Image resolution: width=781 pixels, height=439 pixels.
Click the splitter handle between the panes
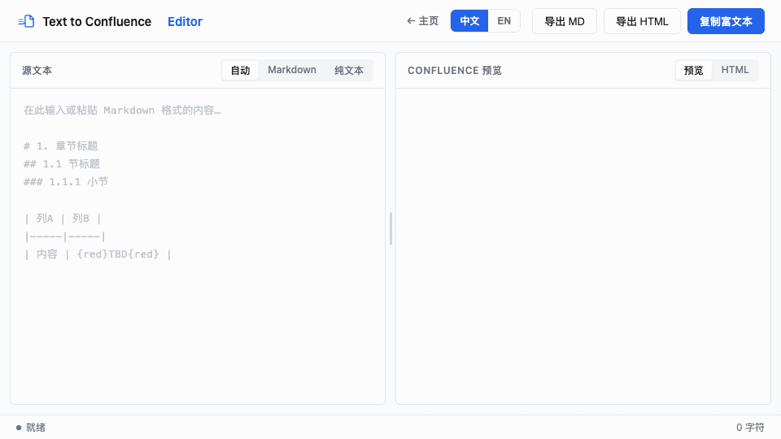tap(390, 228)
